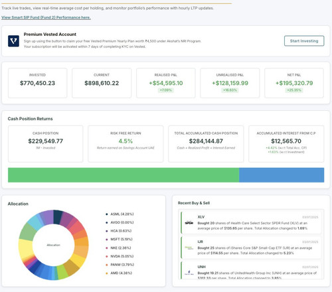Click the Premium Vested Account heading
This screenshot has width=332, height=292.
coord(50,35)
